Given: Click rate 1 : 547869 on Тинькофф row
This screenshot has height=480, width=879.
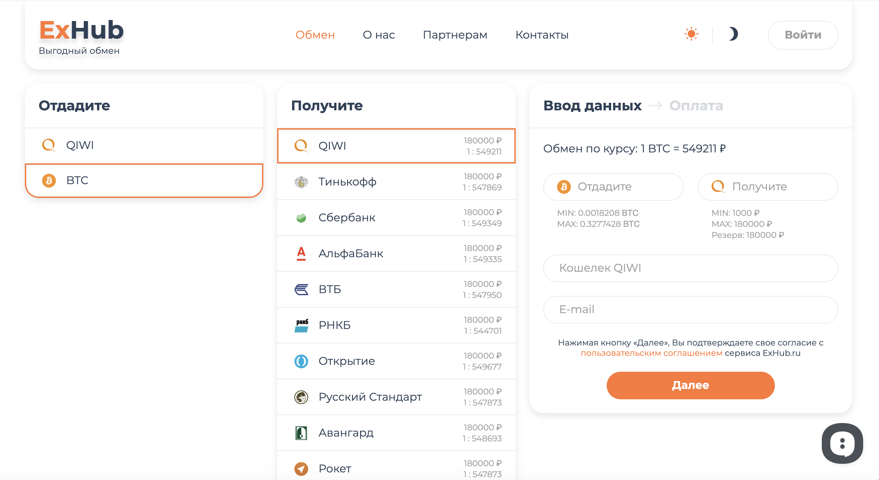Looking at the screenshot, I should tap(482, 188).
